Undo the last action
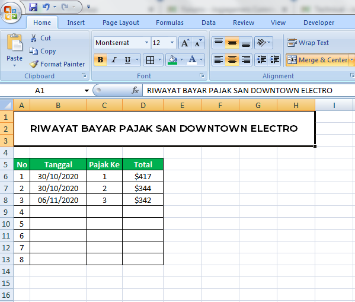 [x=46, y=7]
